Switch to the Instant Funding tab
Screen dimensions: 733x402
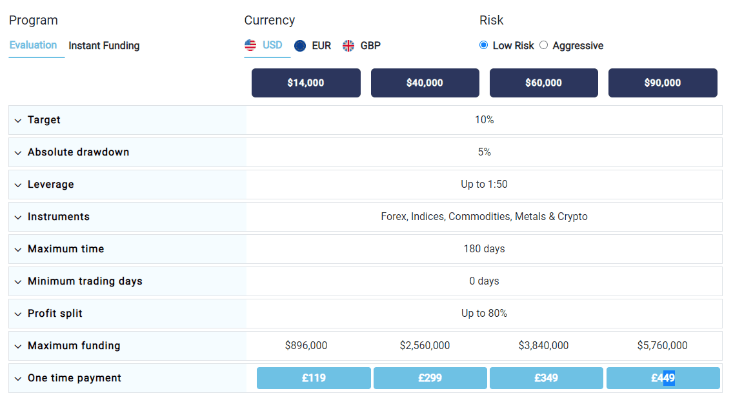tap(105, 46)
